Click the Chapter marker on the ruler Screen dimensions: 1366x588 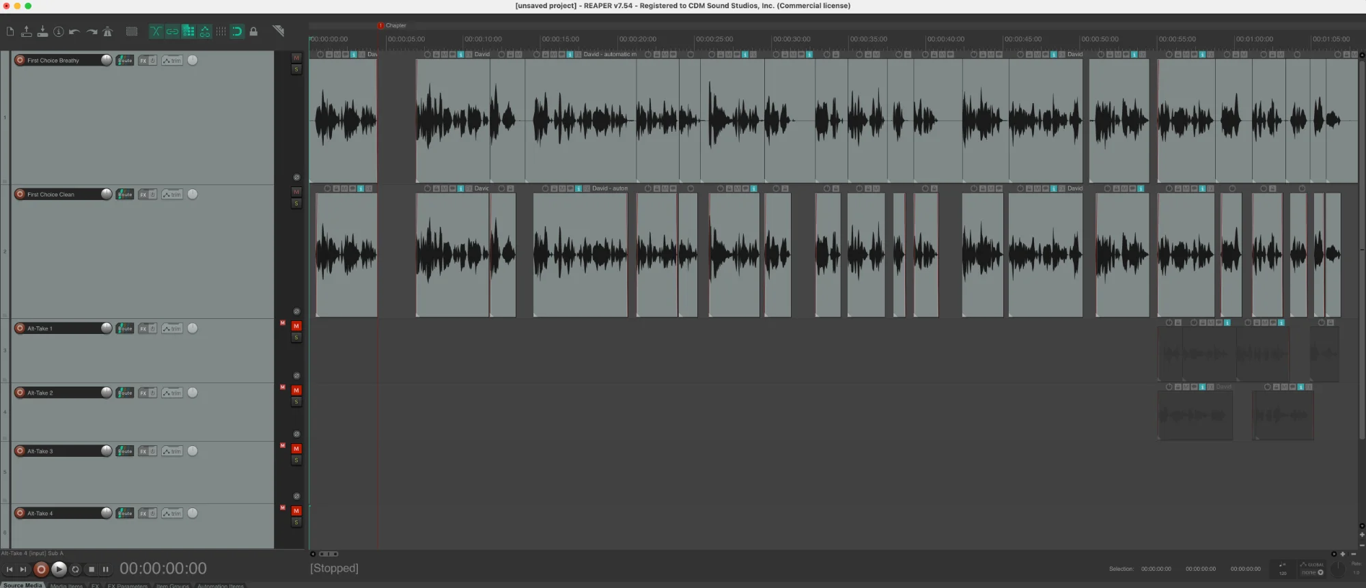[392, 25]
